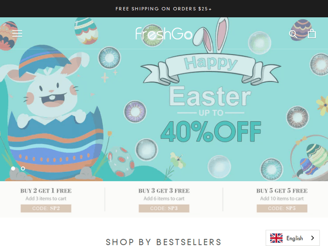Open the Buy 2 Get 1 Free offer
This screenshot has width=328, height=246.
(46, 191)
